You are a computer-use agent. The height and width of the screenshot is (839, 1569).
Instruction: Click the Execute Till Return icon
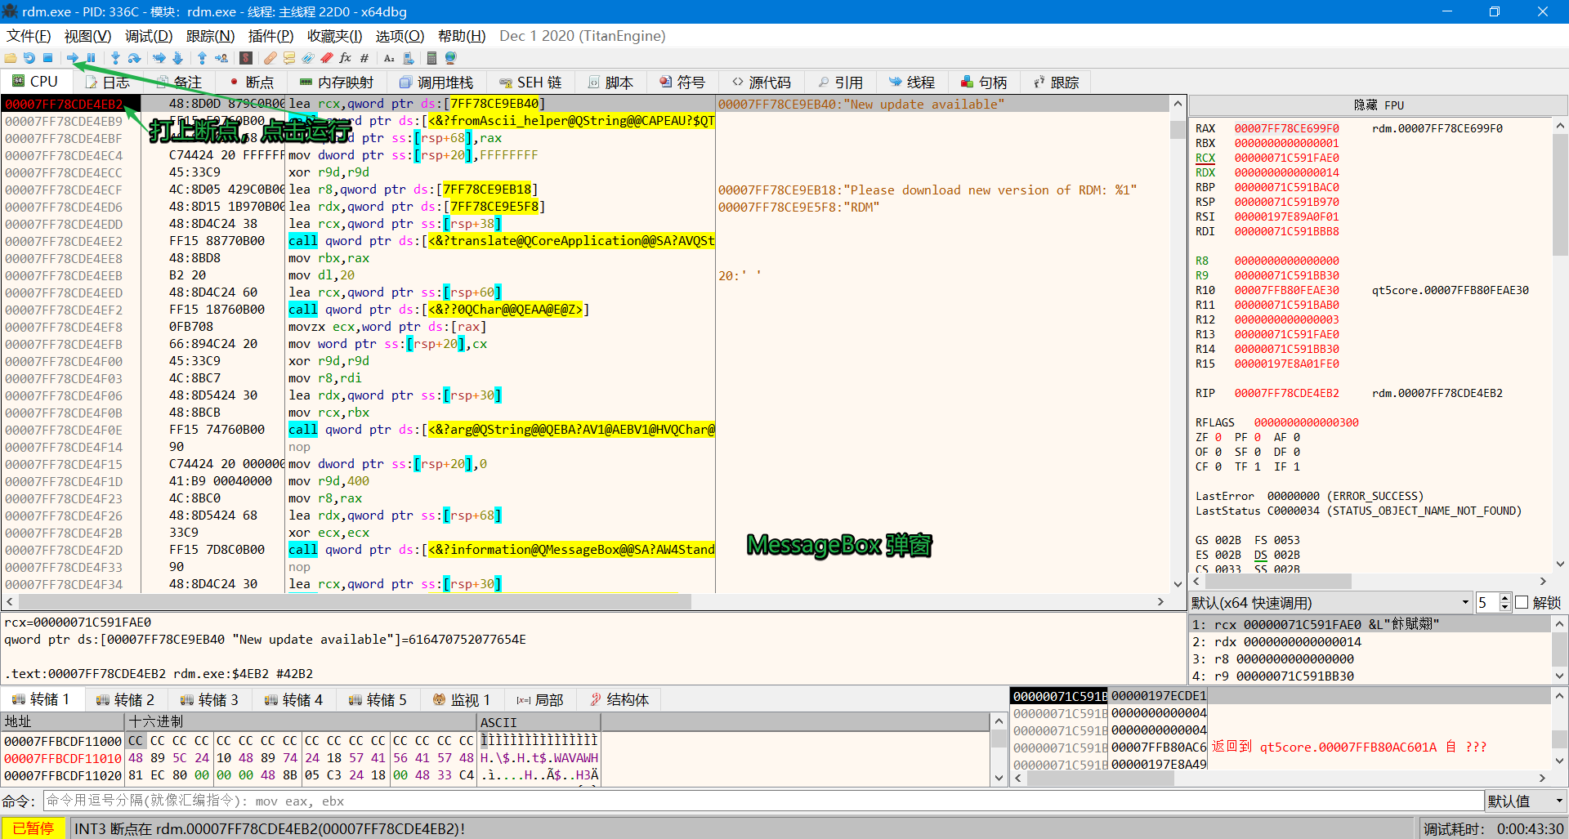click(202, 58)
